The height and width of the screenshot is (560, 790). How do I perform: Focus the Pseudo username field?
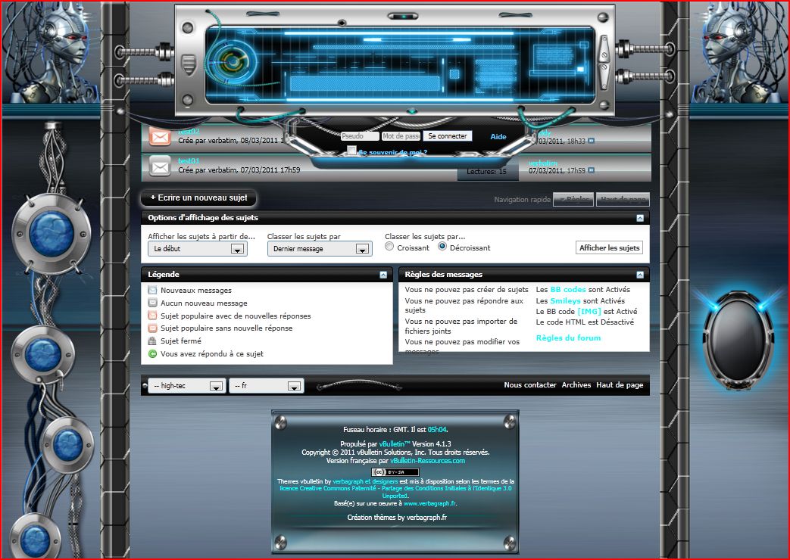coord(360,136)
